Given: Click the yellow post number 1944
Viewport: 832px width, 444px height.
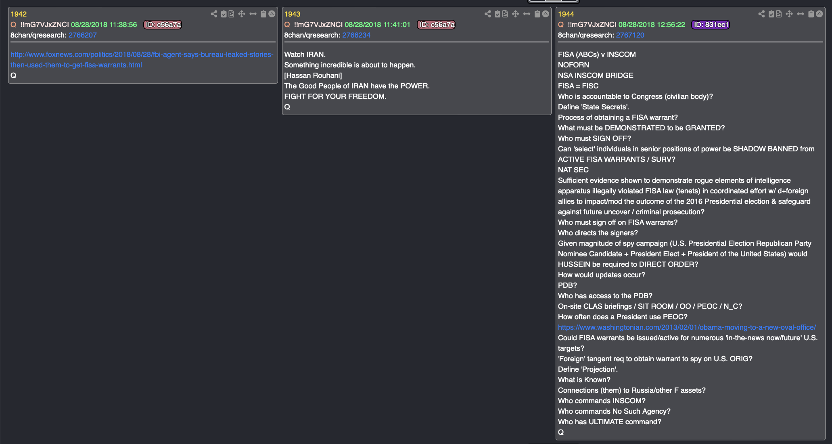Looking at the screenshot, I should (566, 14).
